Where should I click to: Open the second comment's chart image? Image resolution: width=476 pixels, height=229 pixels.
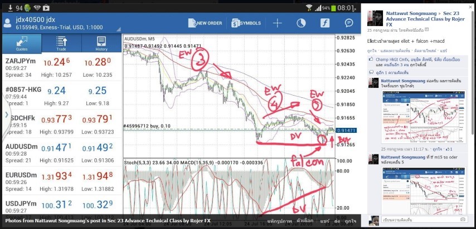(x=423, y=191)
